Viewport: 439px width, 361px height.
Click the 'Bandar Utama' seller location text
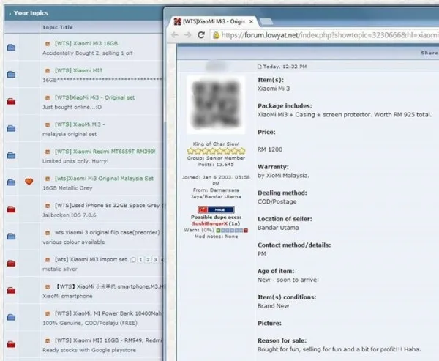click(x=278, y=228)
